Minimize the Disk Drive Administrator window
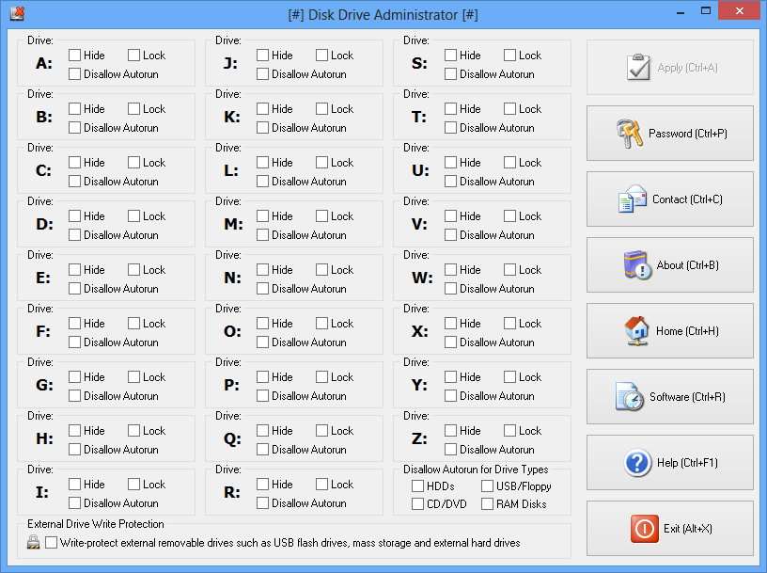Screen dimensions: 767x573 click(x=680, y=11)
